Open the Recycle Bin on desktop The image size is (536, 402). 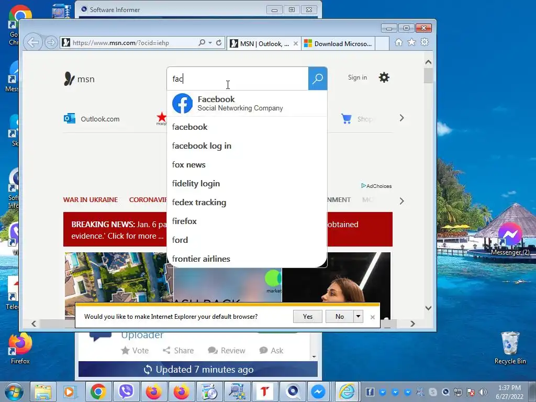510,348
